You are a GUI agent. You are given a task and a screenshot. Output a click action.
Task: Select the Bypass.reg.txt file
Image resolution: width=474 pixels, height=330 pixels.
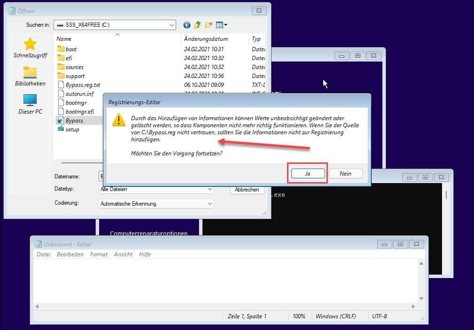[82, 84]
